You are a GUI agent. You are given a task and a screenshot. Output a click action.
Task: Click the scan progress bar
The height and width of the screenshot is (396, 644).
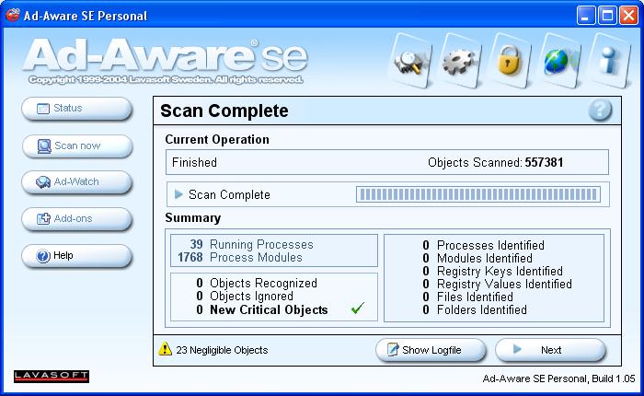(x=478, y=194)
